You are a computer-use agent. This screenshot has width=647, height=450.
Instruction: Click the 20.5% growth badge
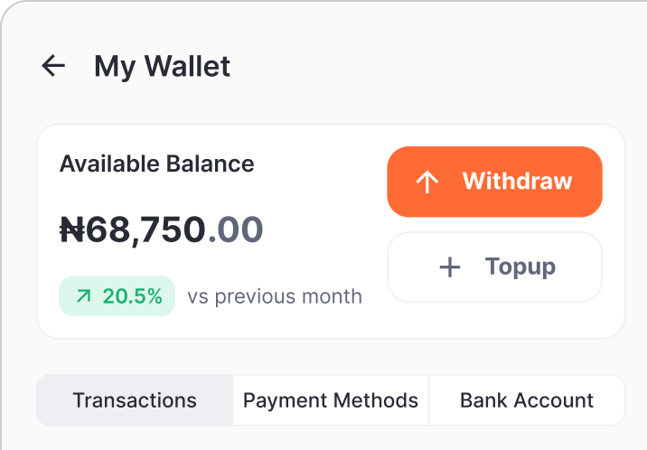[117, 296]
